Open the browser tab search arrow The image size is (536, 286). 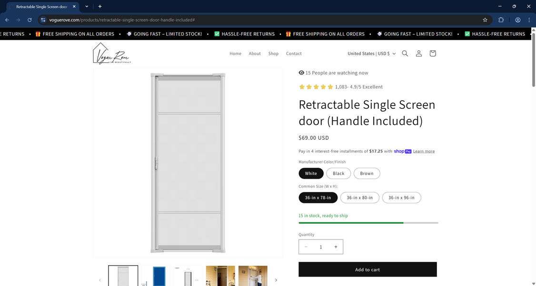coord(86,6)
